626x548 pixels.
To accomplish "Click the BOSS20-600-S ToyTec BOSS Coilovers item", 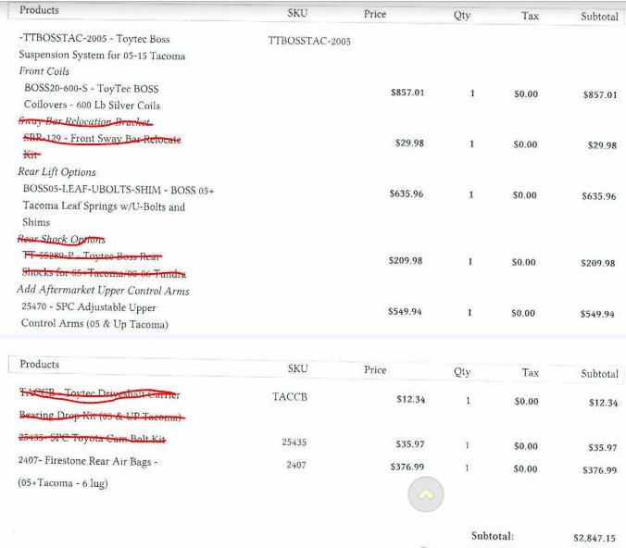I will [x=92, y=96].
